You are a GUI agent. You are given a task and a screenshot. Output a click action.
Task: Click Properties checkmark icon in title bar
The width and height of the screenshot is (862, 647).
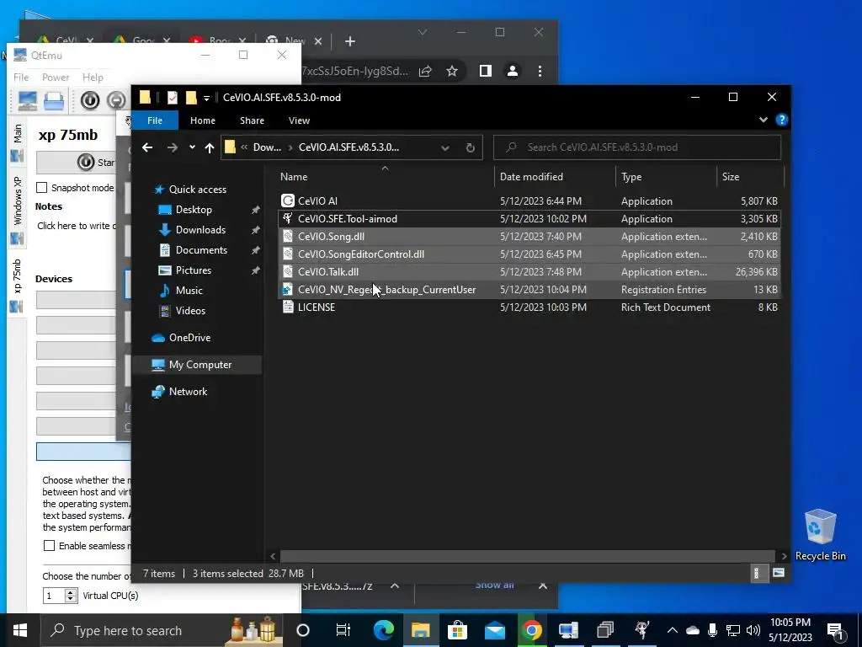172,98
